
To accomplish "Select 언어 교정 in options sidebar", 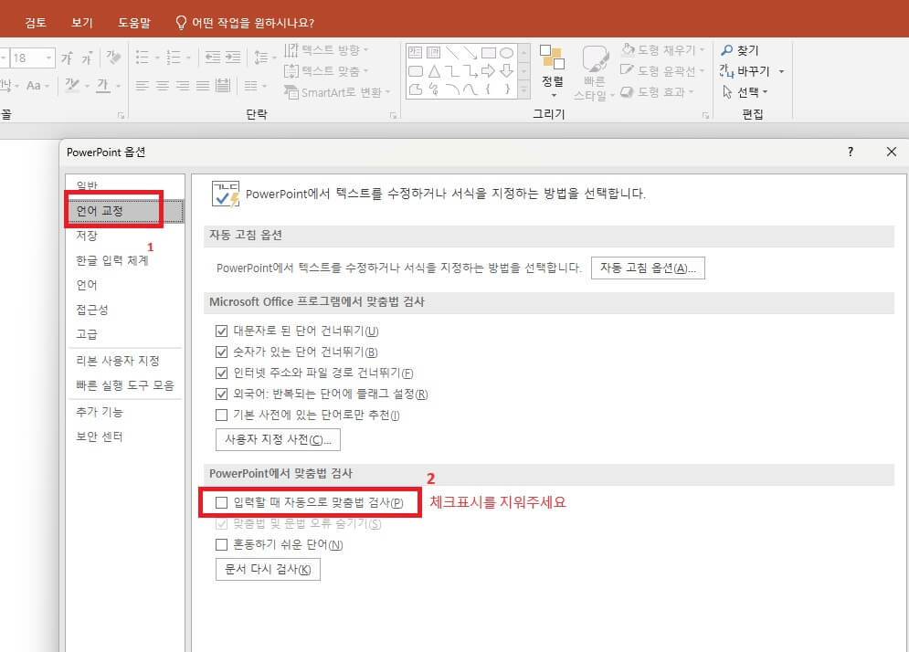I will click(124, 211).
